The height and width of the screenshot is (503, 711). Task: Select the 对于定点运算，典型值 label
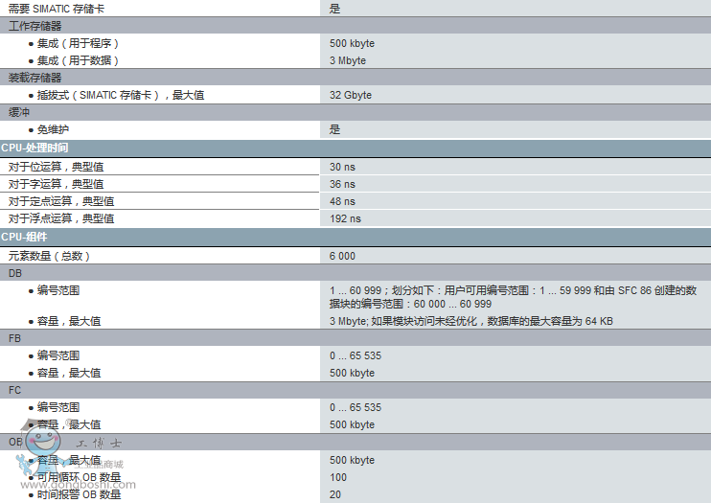click(61, 201)
